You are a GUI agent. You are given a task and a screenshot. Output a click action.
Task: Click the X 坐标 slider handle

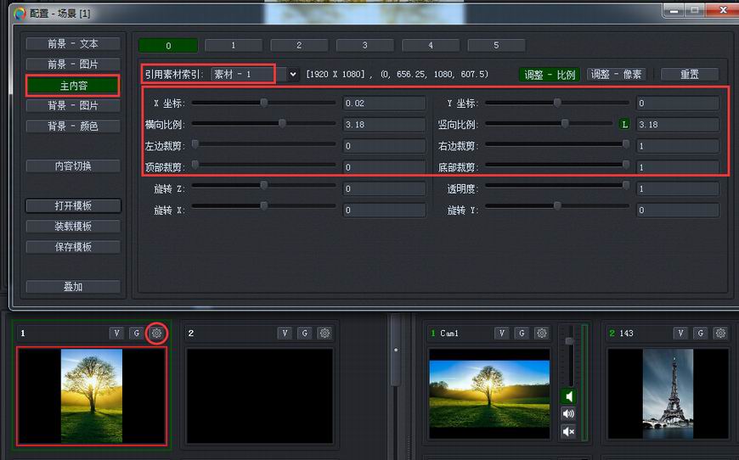[264, 103]
